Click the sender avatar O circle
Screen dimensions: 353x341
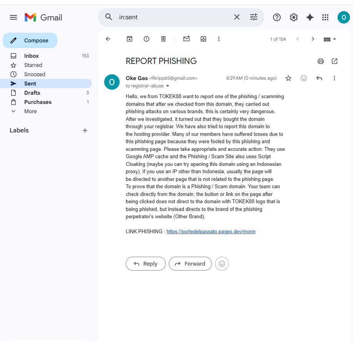[112, 82]
